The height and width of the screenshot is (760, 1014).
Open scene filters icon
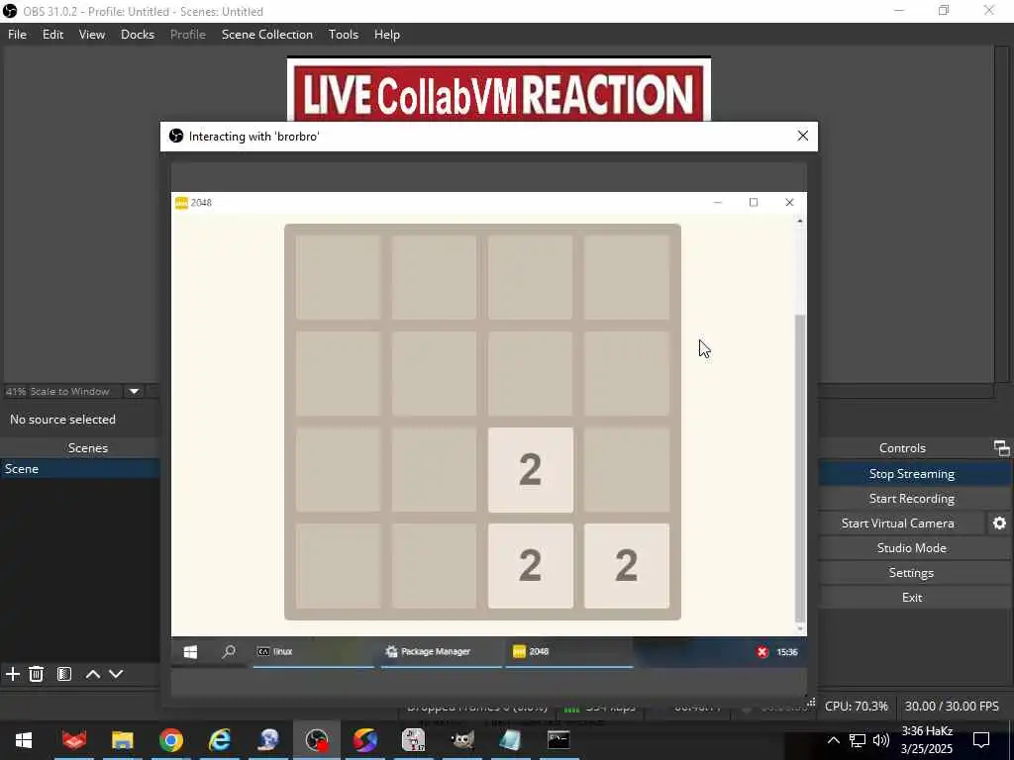pyautogui.click(x=64, y=674)
